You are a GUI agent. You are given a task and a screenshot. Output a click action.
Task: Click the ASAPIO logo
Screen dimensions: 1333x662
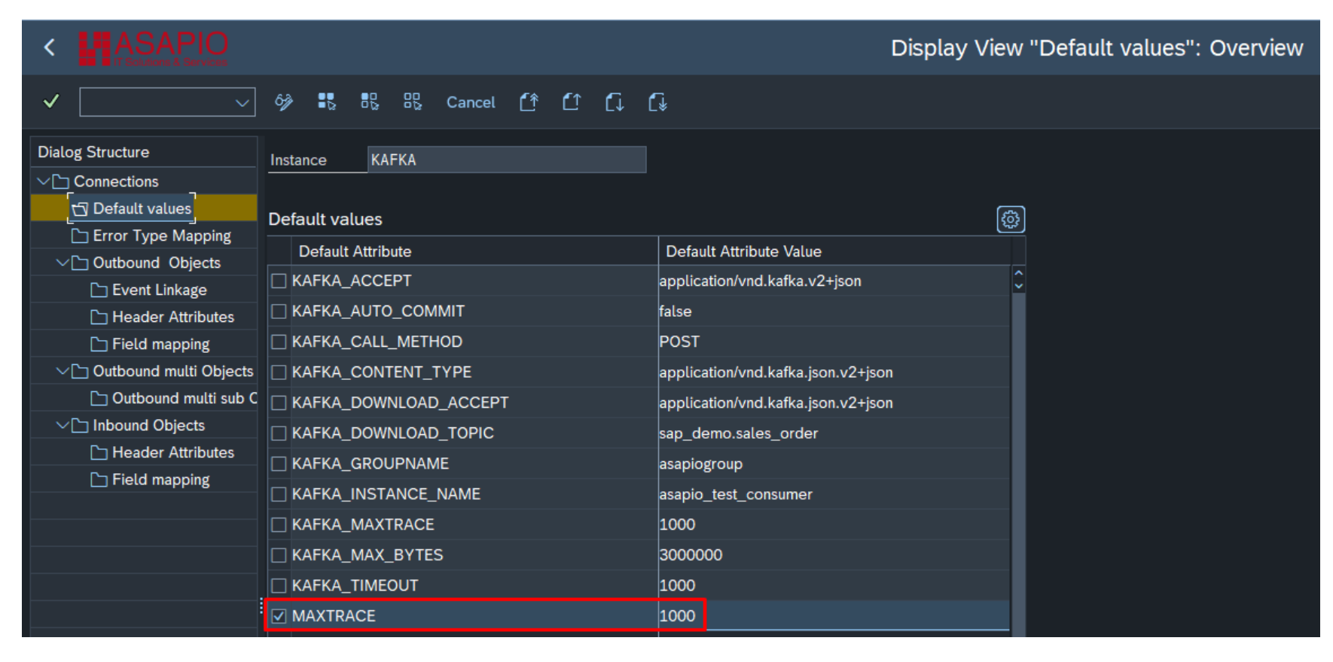click(x=154, y=48)
